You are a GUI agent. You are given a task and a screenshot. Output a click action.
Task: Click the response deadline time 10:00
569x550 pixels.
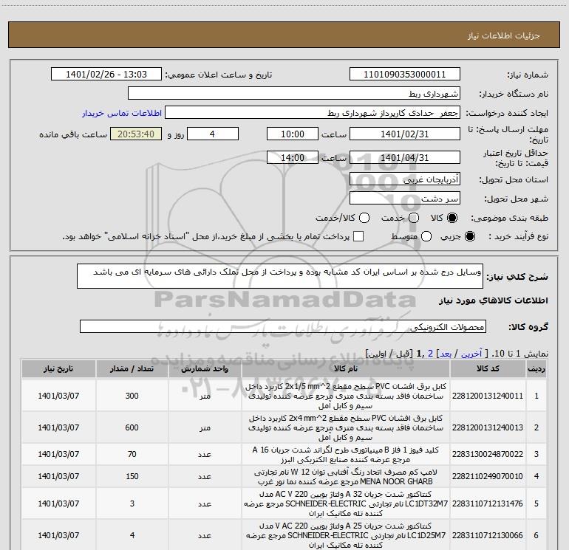point(293,134)
